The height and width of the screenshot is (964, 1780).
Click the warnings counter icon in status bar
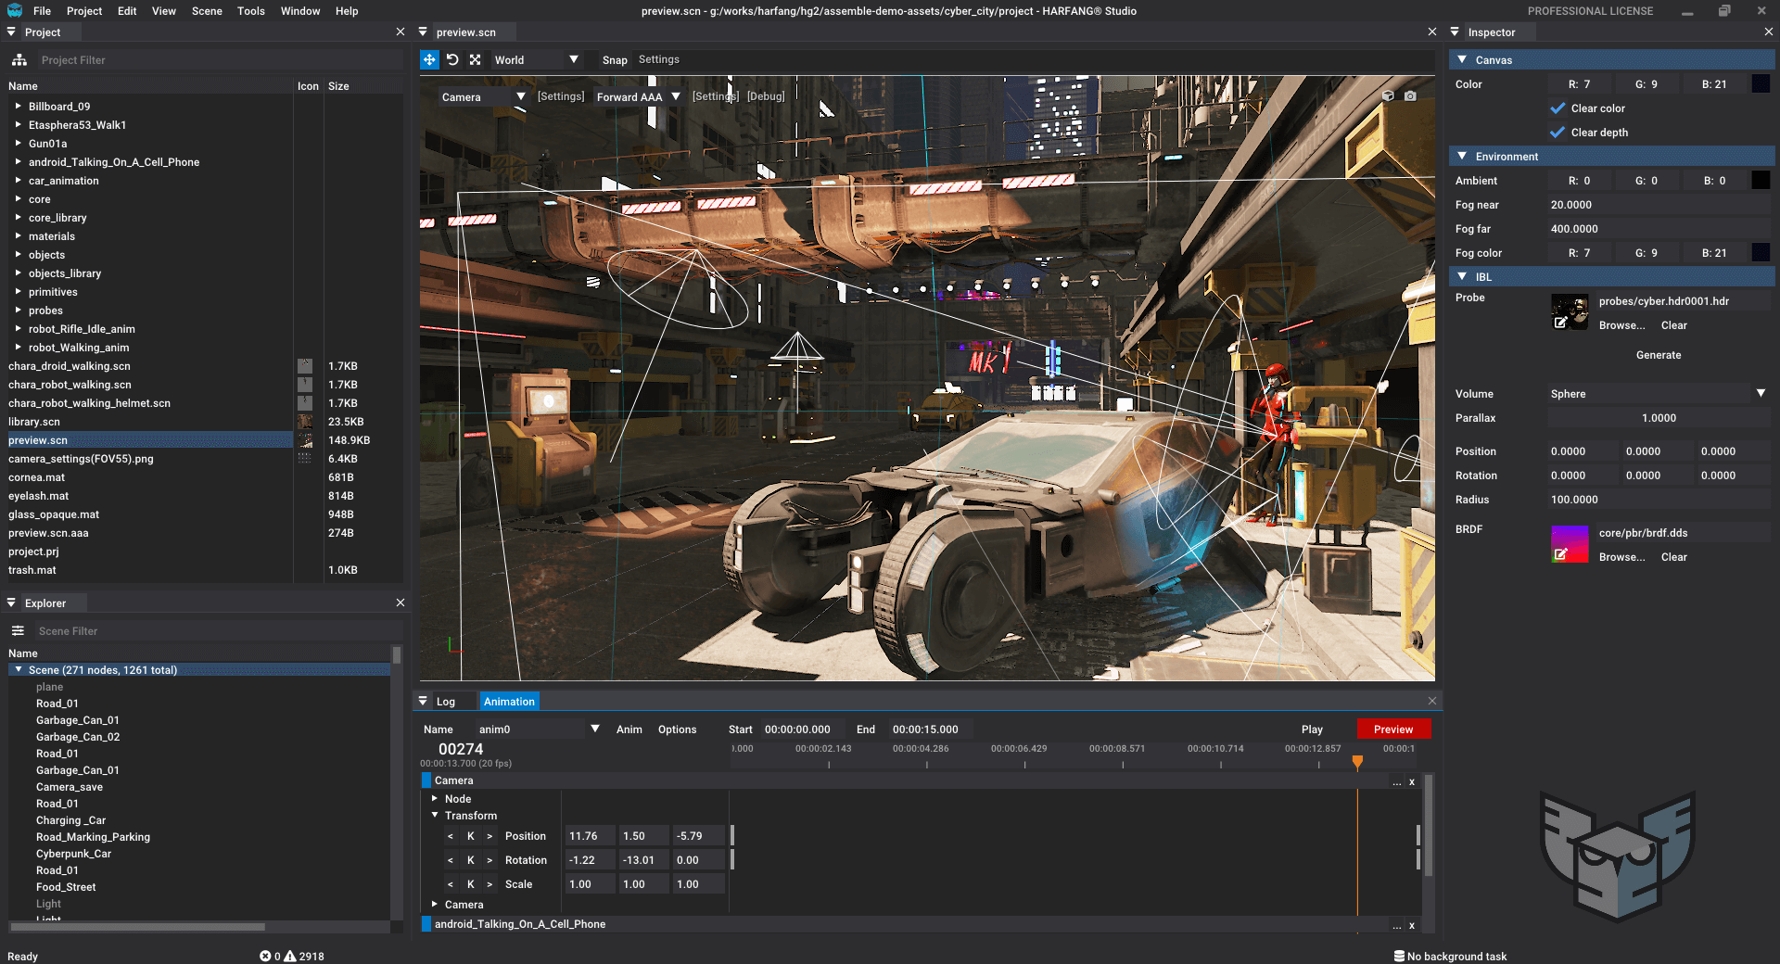(x=290, y=956)
